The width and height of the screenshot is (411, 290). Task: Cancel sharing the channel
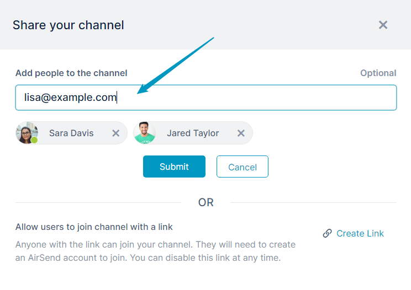click(x=243, y=167)
